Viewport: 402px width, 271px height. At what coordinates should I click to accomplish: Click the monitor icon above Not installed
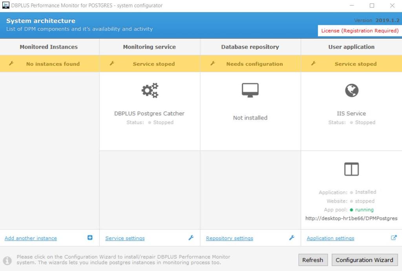(250, 90)
